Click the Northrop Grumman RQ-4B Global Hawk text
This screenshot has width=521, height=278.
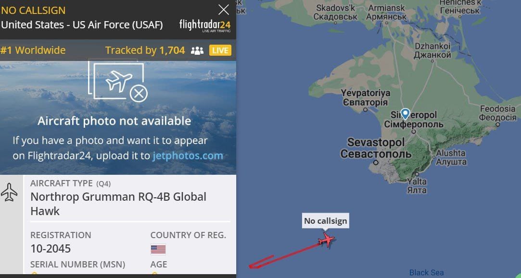[x=118, y=204]
